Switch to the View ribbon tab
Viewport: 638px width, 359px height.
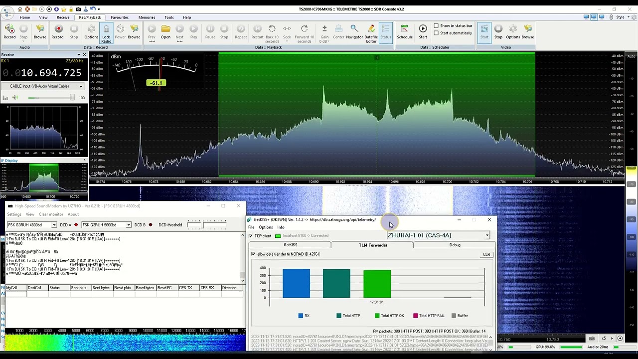[43, 17]
